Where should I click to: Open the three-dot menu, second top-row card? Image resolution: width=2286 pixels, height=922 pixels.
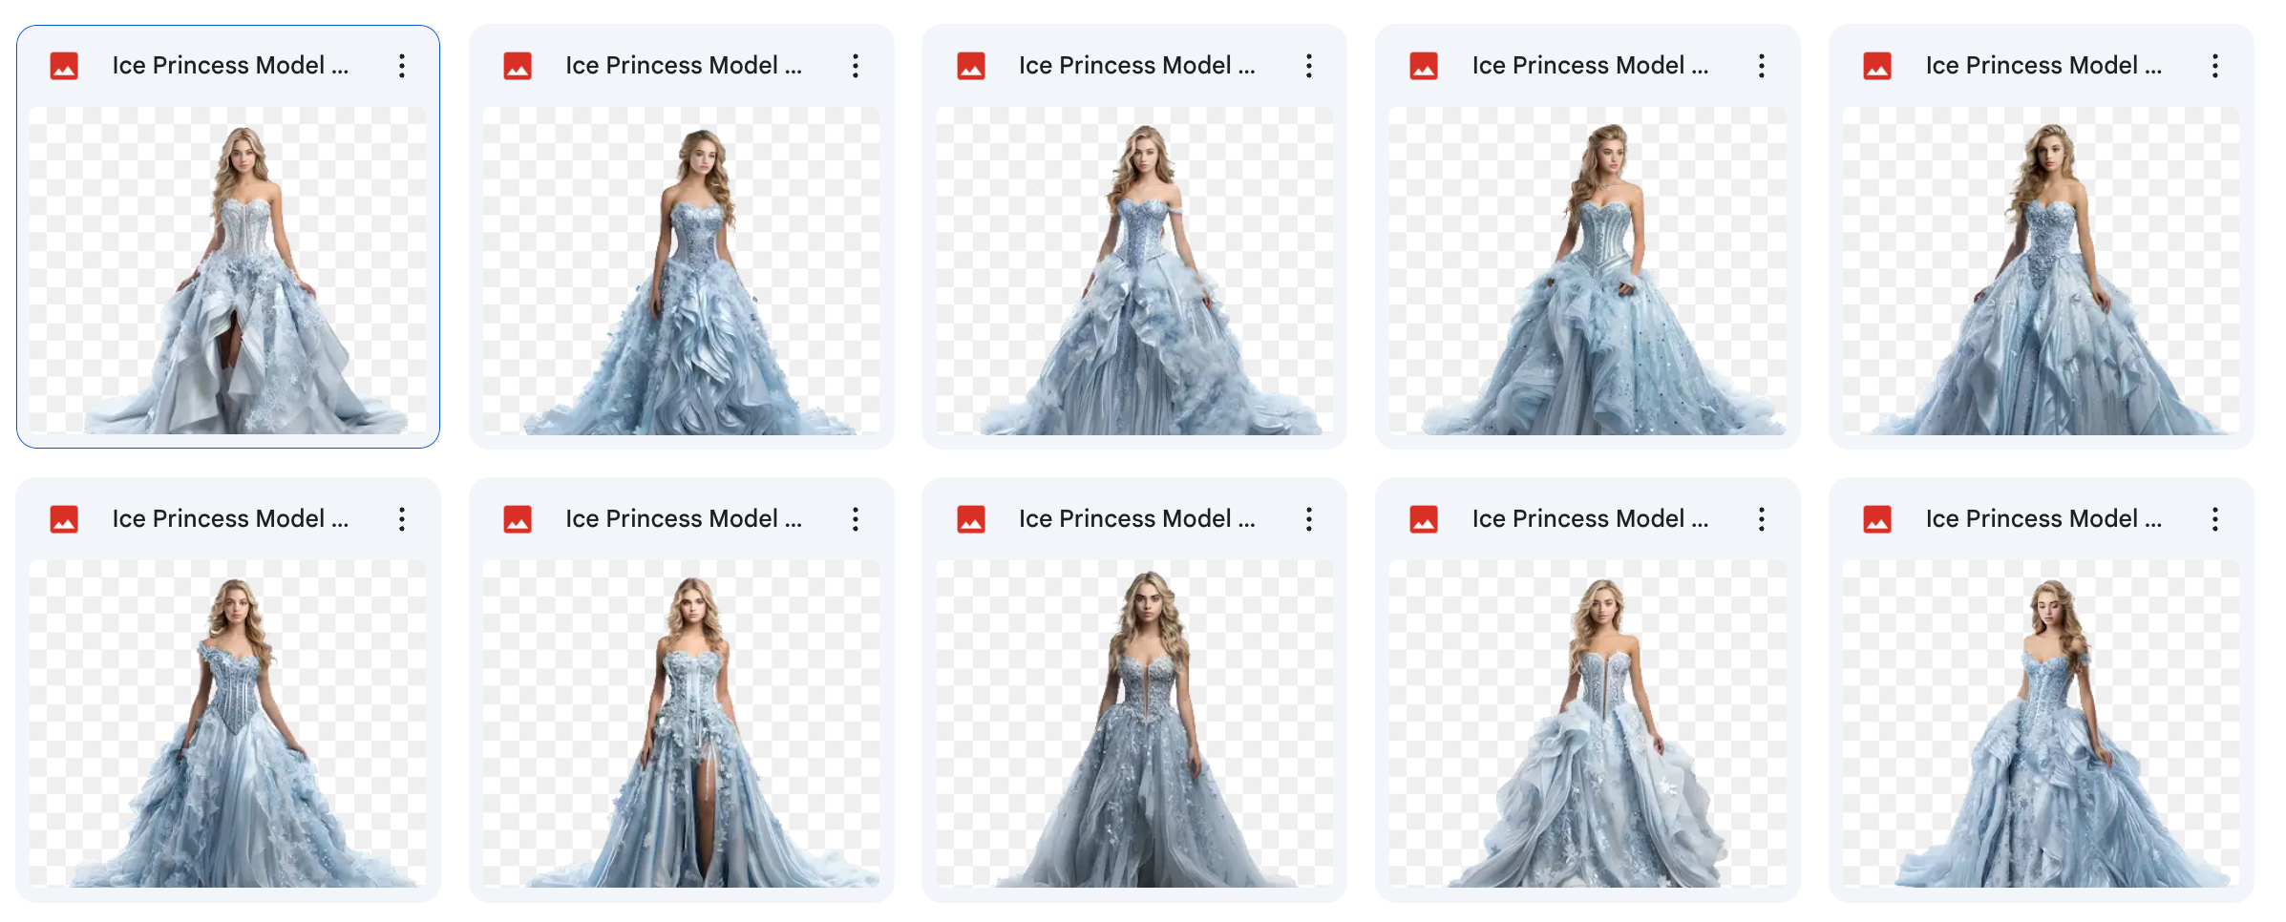coord(856,65)
